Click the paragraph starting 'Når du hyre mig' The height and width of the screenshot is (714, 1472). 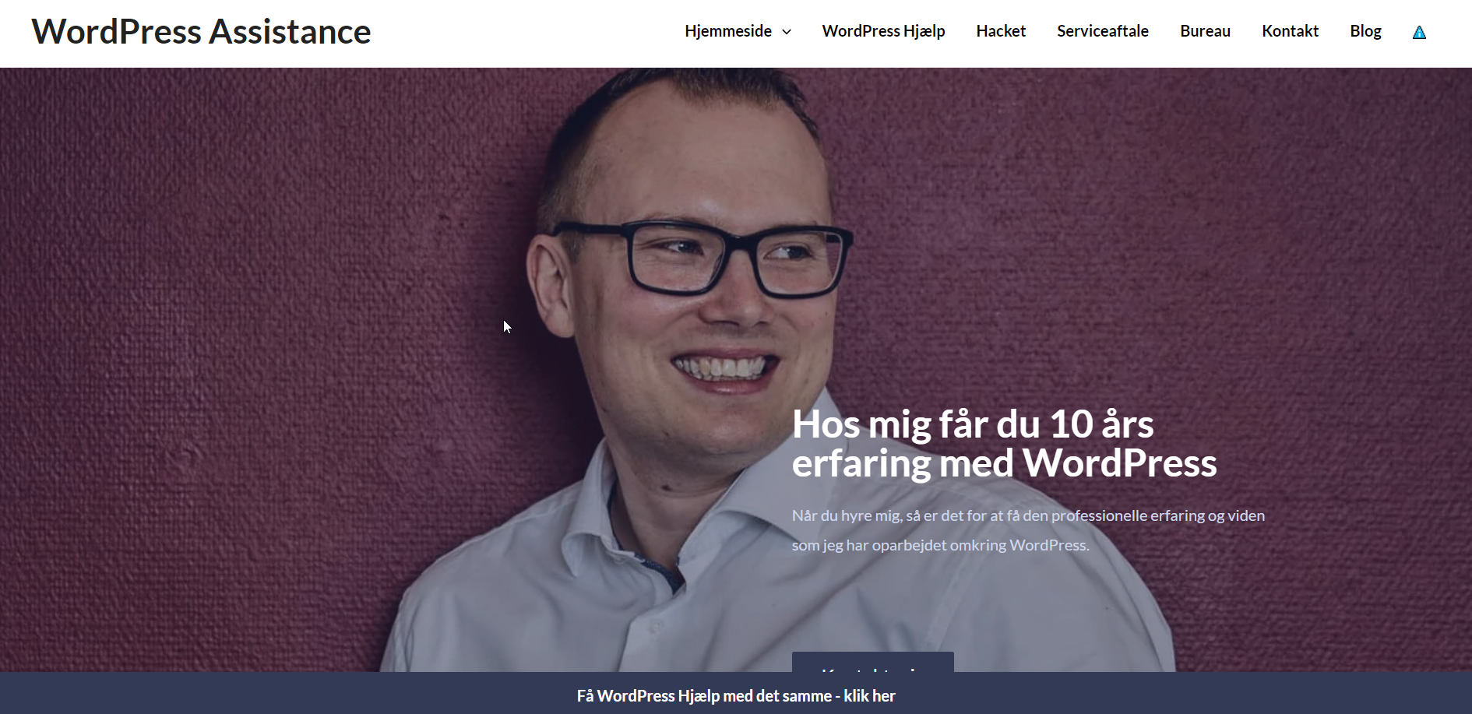1028,530
